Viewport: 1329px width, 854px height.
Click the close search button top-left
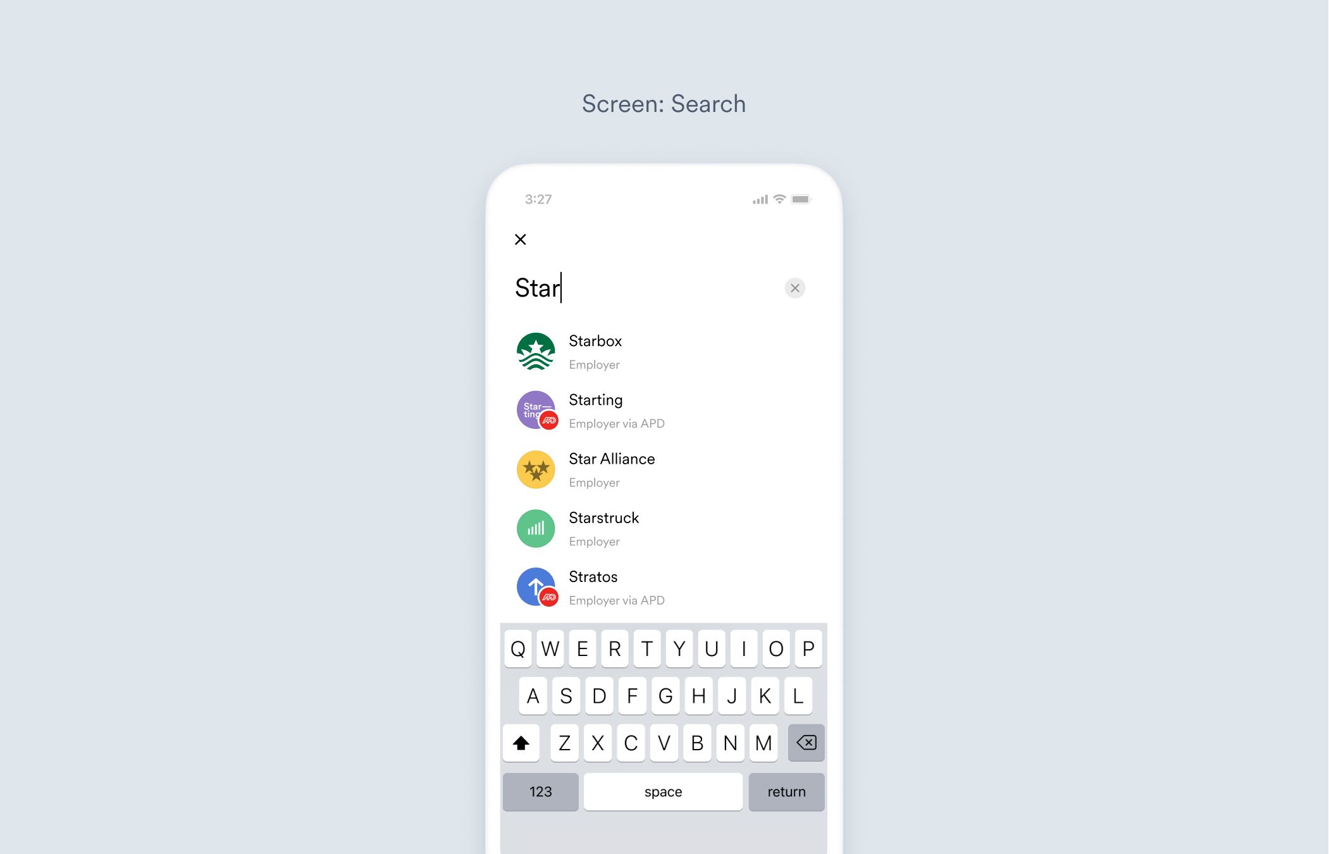pos(520,238)
